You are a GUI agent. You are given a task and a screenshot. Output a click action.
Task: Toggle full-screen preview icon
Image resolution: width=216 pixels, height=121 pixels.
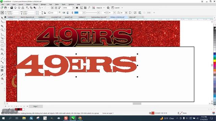[77, 8]
